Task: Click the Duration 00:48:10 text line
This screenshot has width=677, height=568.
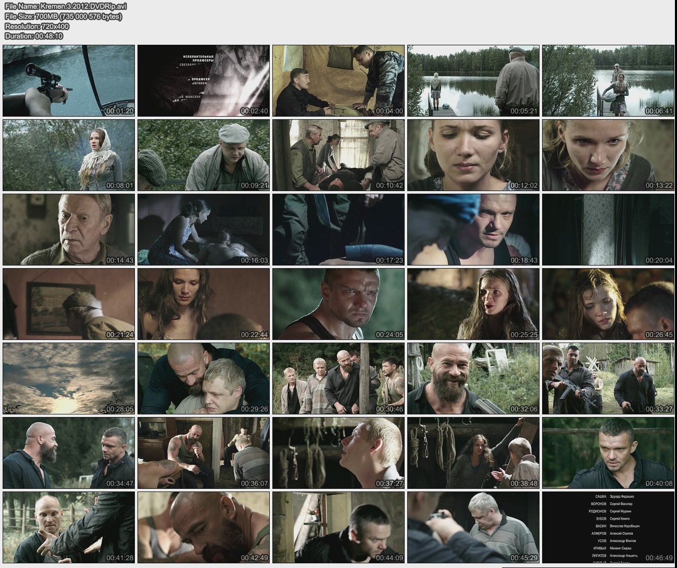Action: tap(34, 36)
